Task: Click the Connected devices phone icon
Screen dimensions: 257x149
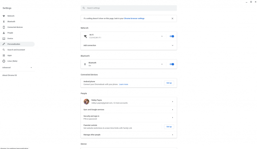Action: coord(4,27)
